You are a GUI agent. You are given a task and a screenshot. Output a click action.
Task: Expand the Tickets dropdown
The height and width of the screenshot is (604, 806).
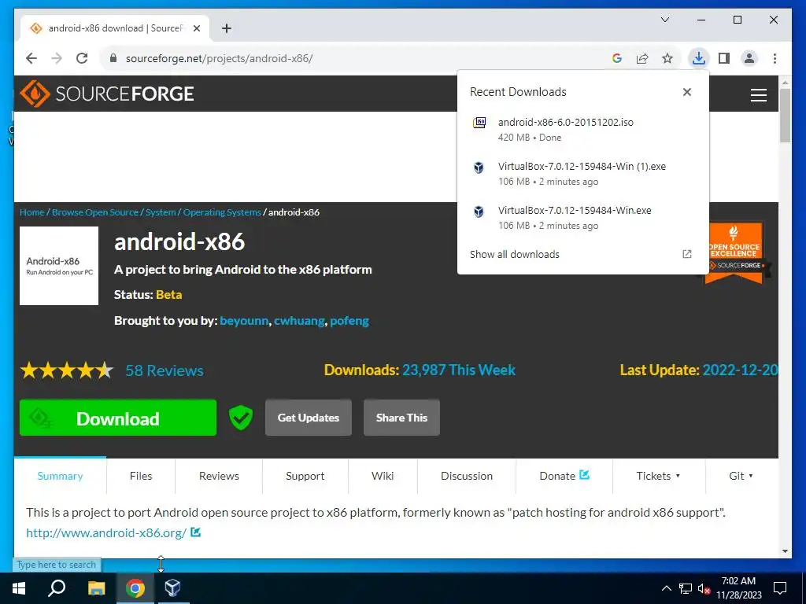tap(659, 476)
